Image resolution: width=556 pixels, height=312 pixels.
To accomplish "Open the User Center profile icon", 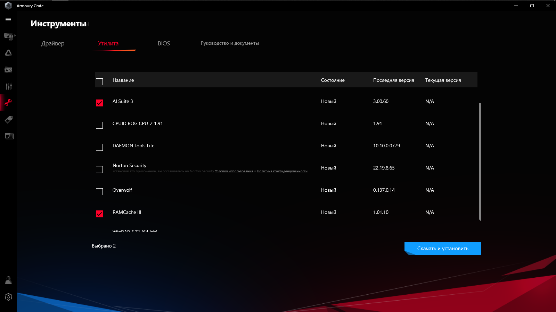I will [8, 280].
